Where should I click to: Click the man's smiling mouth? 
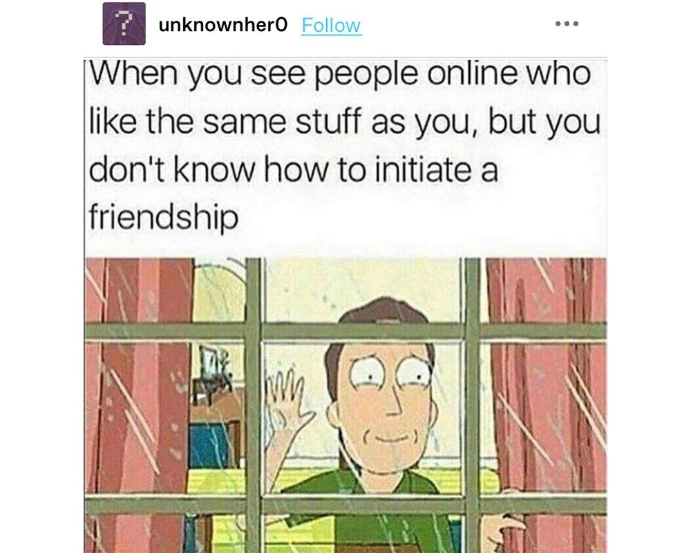coord(388,437)
